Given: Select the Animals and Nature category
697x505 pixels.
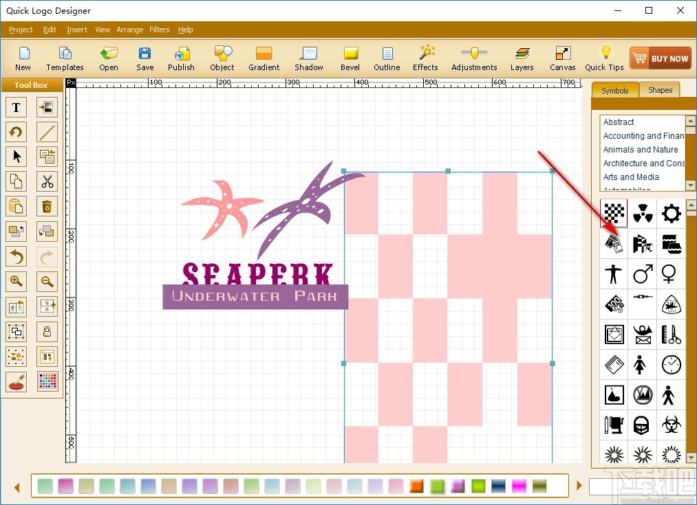Looking at the screenshot, I should (x=641, y=149).
